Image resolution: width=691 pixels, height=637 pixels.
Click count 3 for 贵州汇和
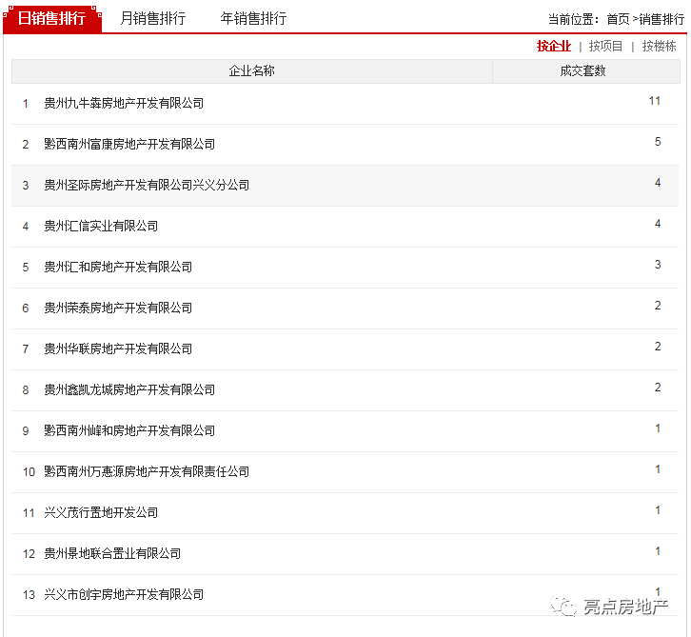pyautogui.click(x=658, y=265)
